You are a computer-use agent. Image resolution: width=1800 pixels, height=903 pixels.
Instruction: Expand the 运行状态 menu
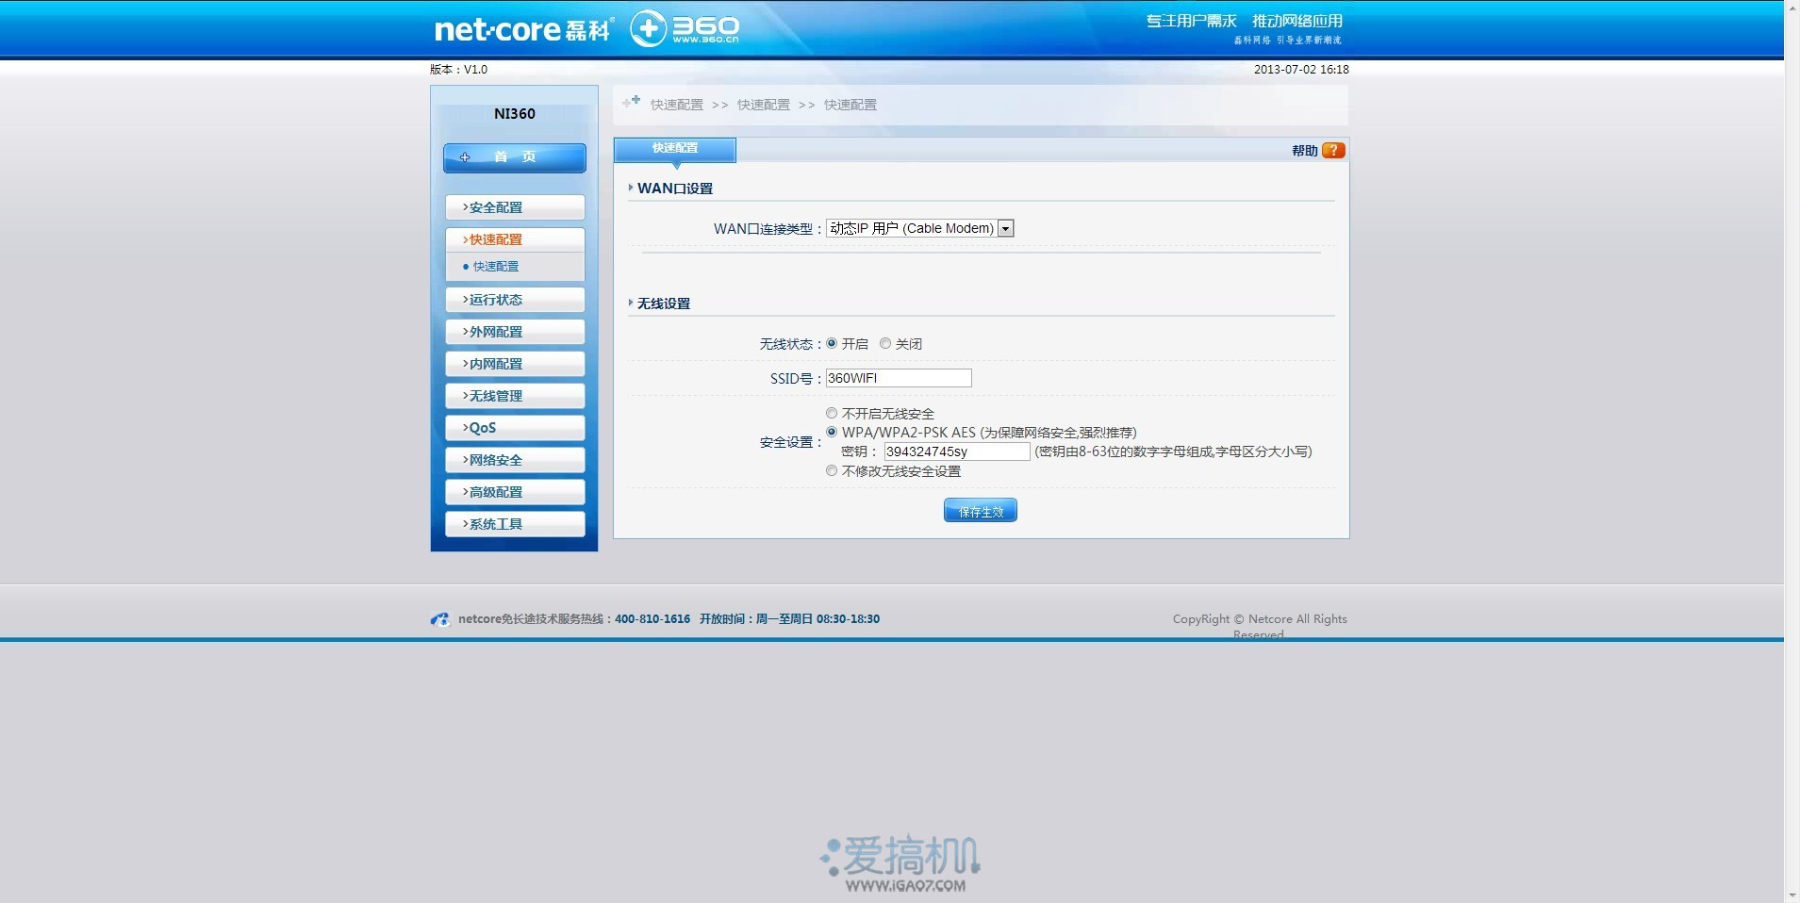(515, 300)
